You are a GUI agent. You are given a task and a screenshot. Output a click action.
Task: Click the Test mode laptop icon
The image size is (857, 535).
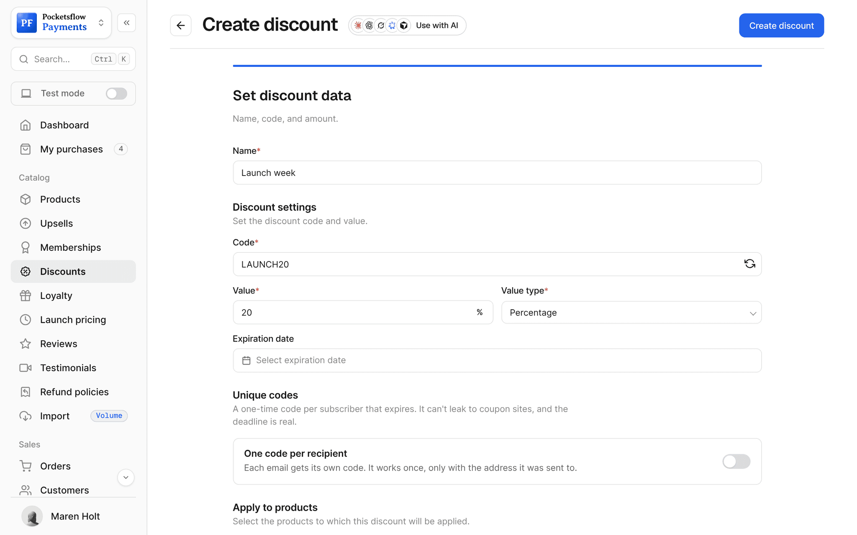26,94
